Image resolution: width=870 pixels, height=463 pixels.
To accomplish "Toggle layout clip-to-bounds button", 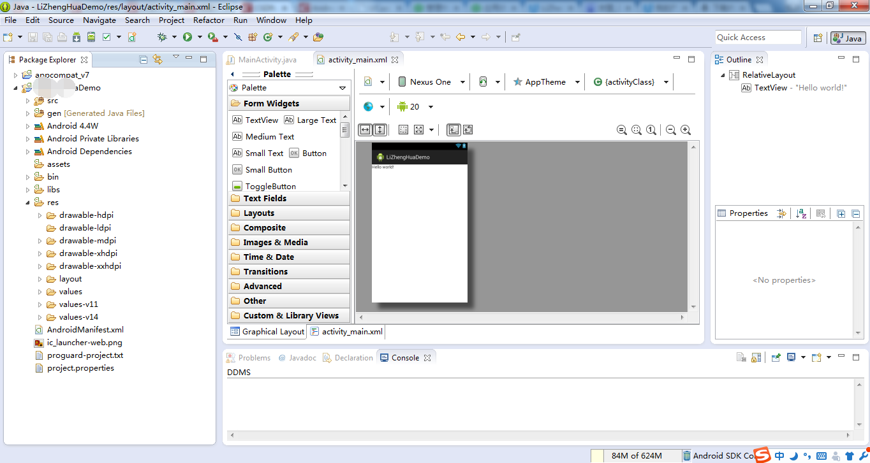I will 453,129.
